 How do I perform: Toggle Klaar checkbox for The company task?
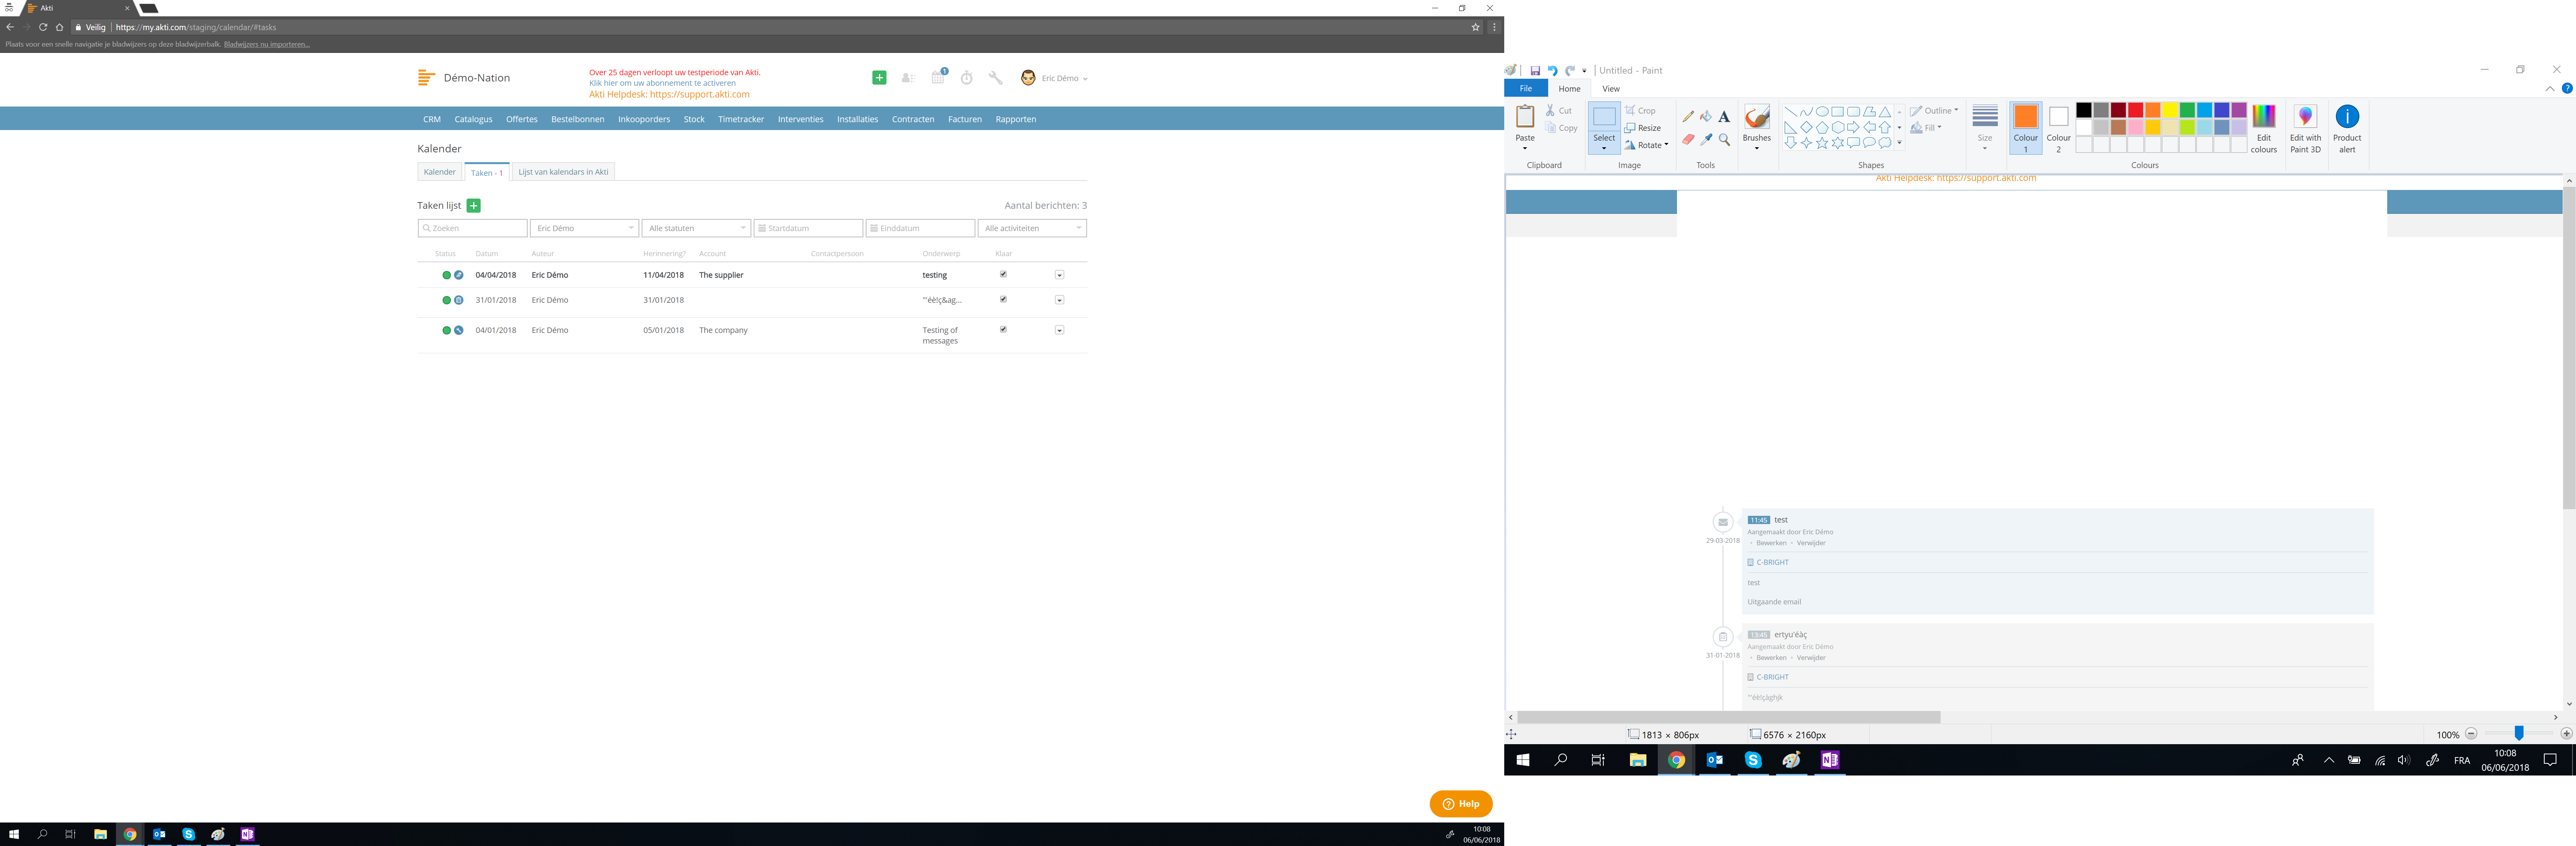[x=1003, y=329]
